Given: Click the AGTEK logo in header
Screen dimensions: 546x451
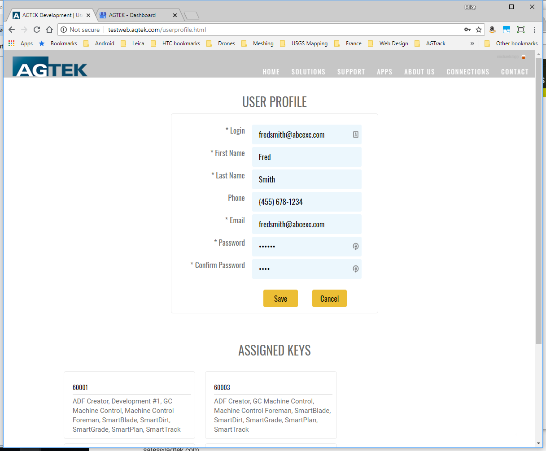Looking at the screenshot, I should click(x=50, y=67).
